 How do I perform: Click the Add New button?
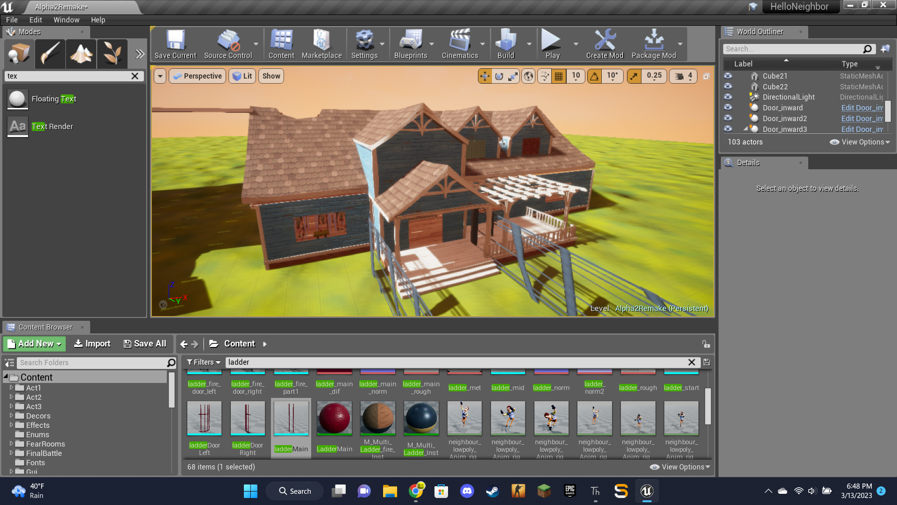pos(35,344)
